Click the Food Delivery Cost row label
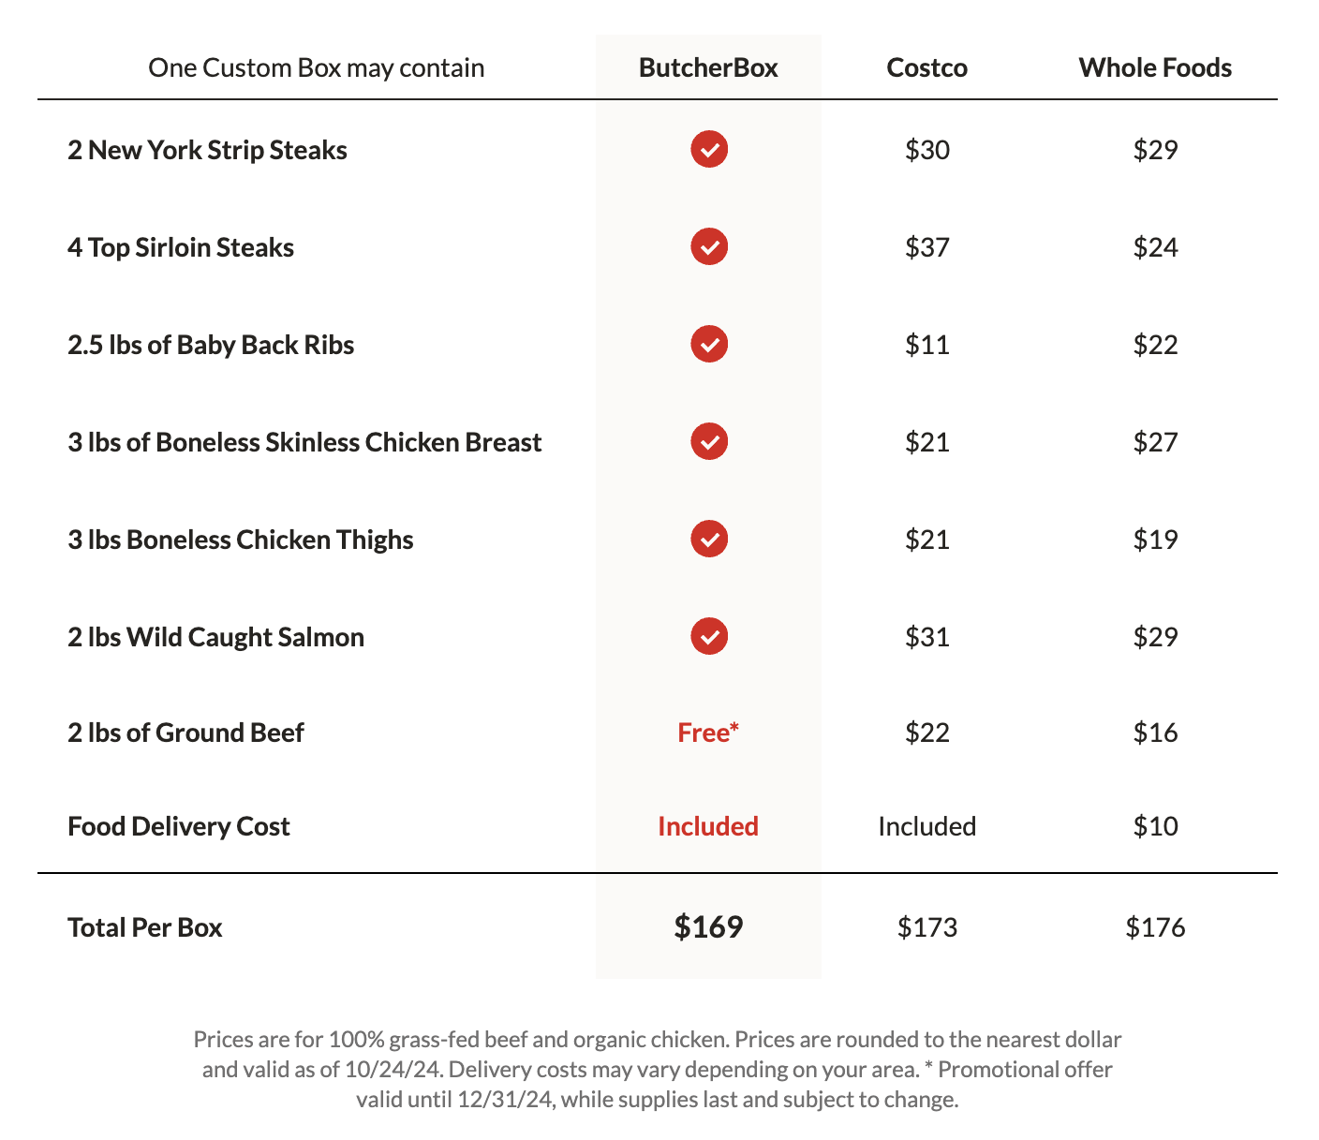This screenshot has width=1319, height=1140. [x=179, y=826]
